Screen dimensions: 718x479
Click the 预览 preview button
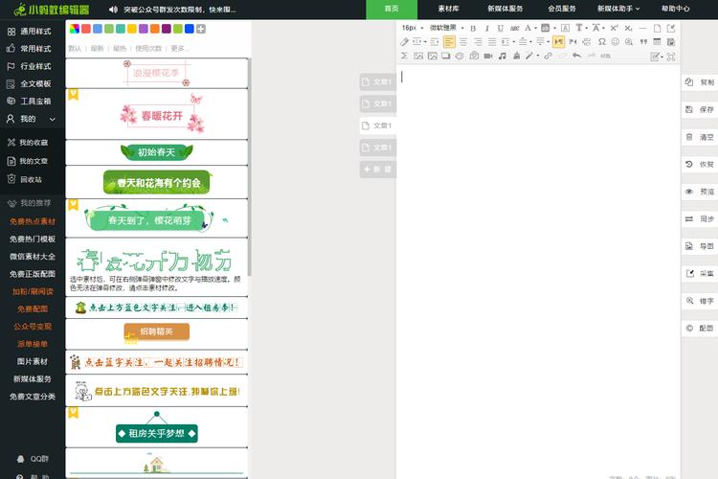click(x=700, y=192)
